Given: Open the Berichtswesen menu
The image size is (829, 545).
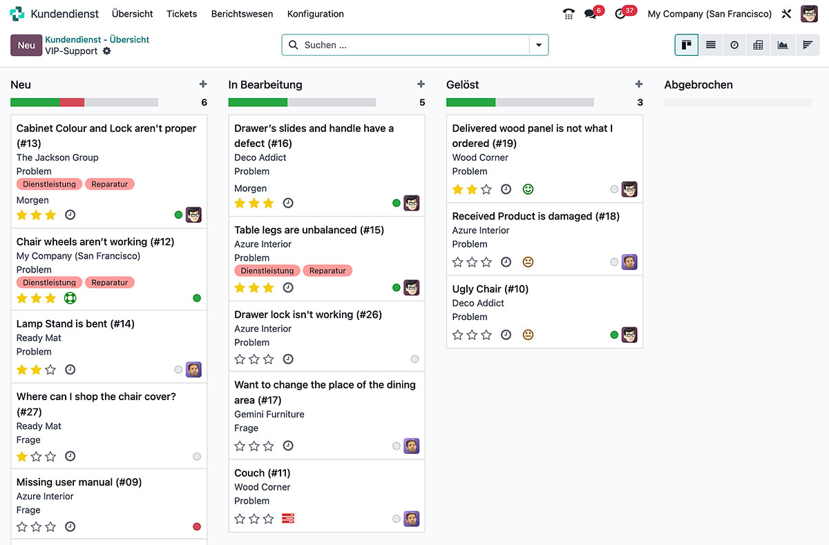Looking at the screenshot, I should click(242, 14).
